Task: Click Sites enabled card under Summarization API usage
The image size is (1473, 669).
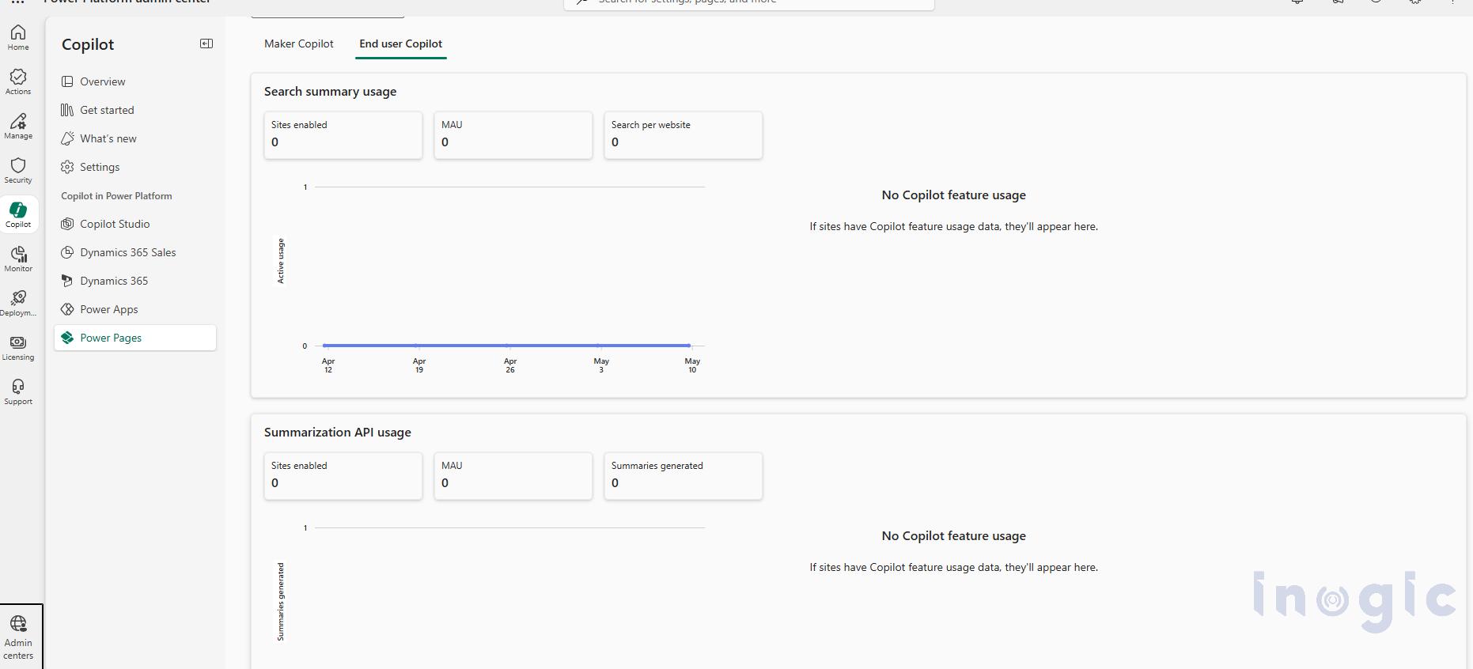Action: point(343,476)
